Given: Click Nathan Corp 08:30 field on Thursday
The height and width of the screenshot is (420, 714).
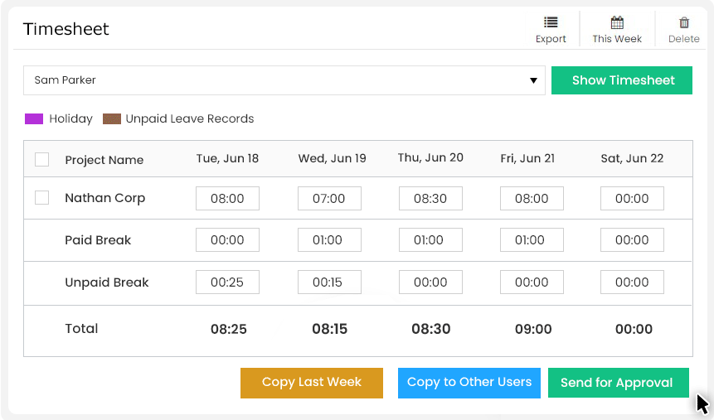Looking at the screenshot, I should click(x=430, y=199).
